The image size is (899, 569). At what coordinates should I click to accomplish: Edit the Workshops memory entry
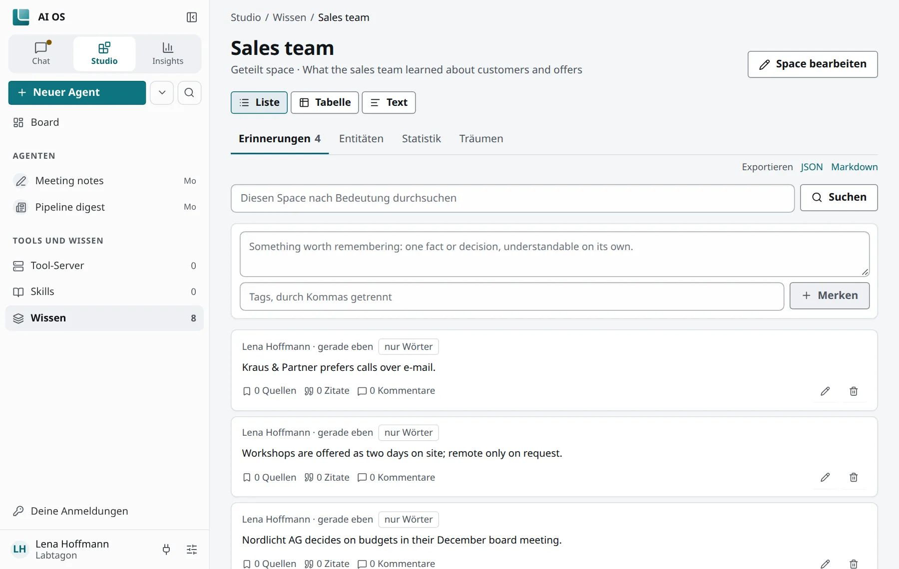pyautogui.click(x=825, y=478)
